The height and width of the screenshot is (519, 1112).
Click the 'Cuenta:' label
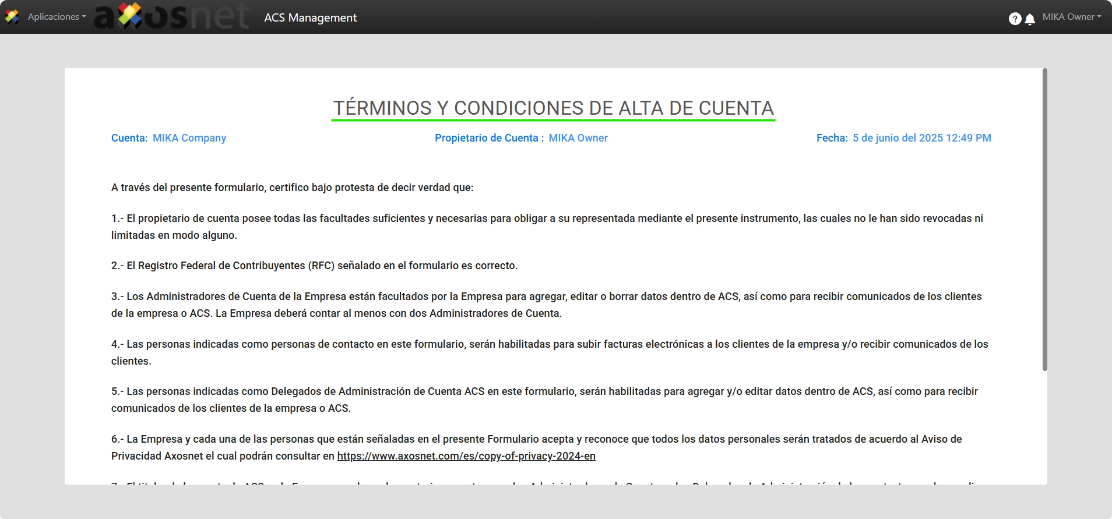pyautogui.click(x=129, y=138)
